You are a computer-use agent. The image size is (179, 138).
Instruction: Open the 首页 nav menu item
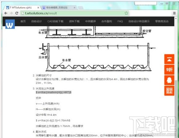[23, 21]
